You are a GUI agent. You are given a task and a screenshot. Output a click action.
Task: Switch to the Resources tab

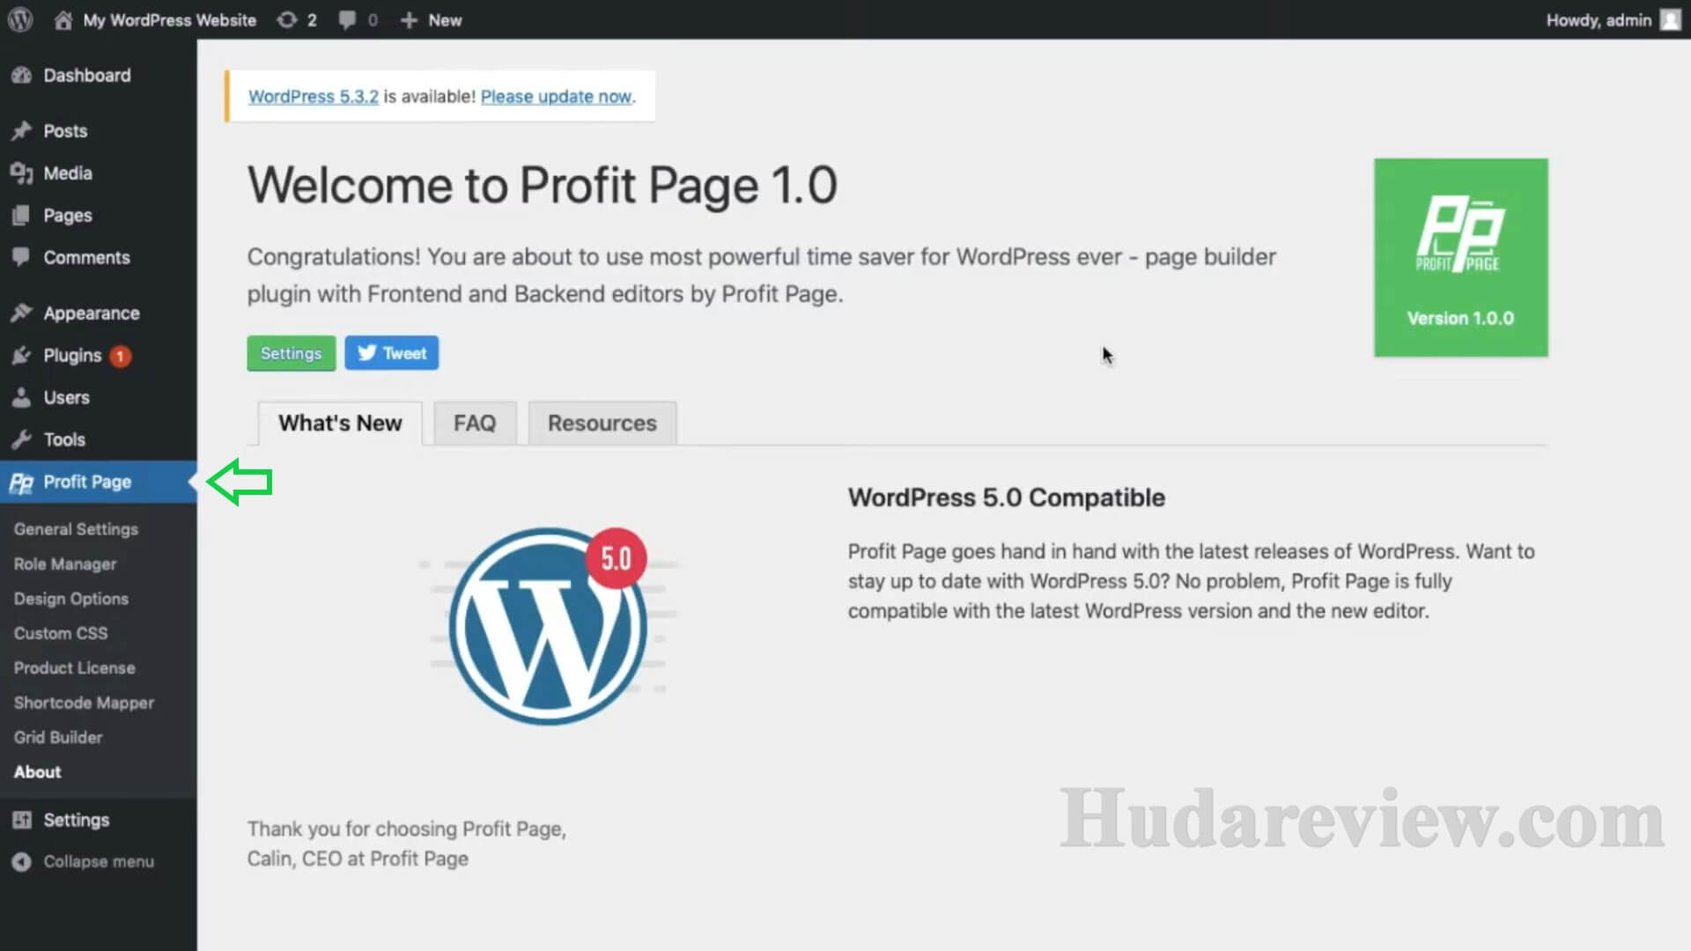pos(602,424)
